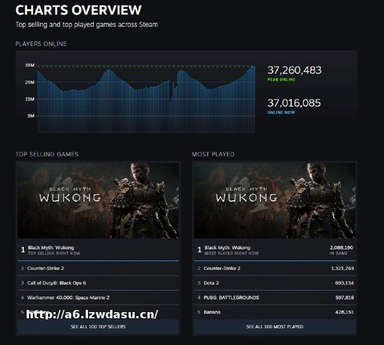The image size is (384, 345).
Task: Click the 428,151 player count
Action: (x=344, y=312)
